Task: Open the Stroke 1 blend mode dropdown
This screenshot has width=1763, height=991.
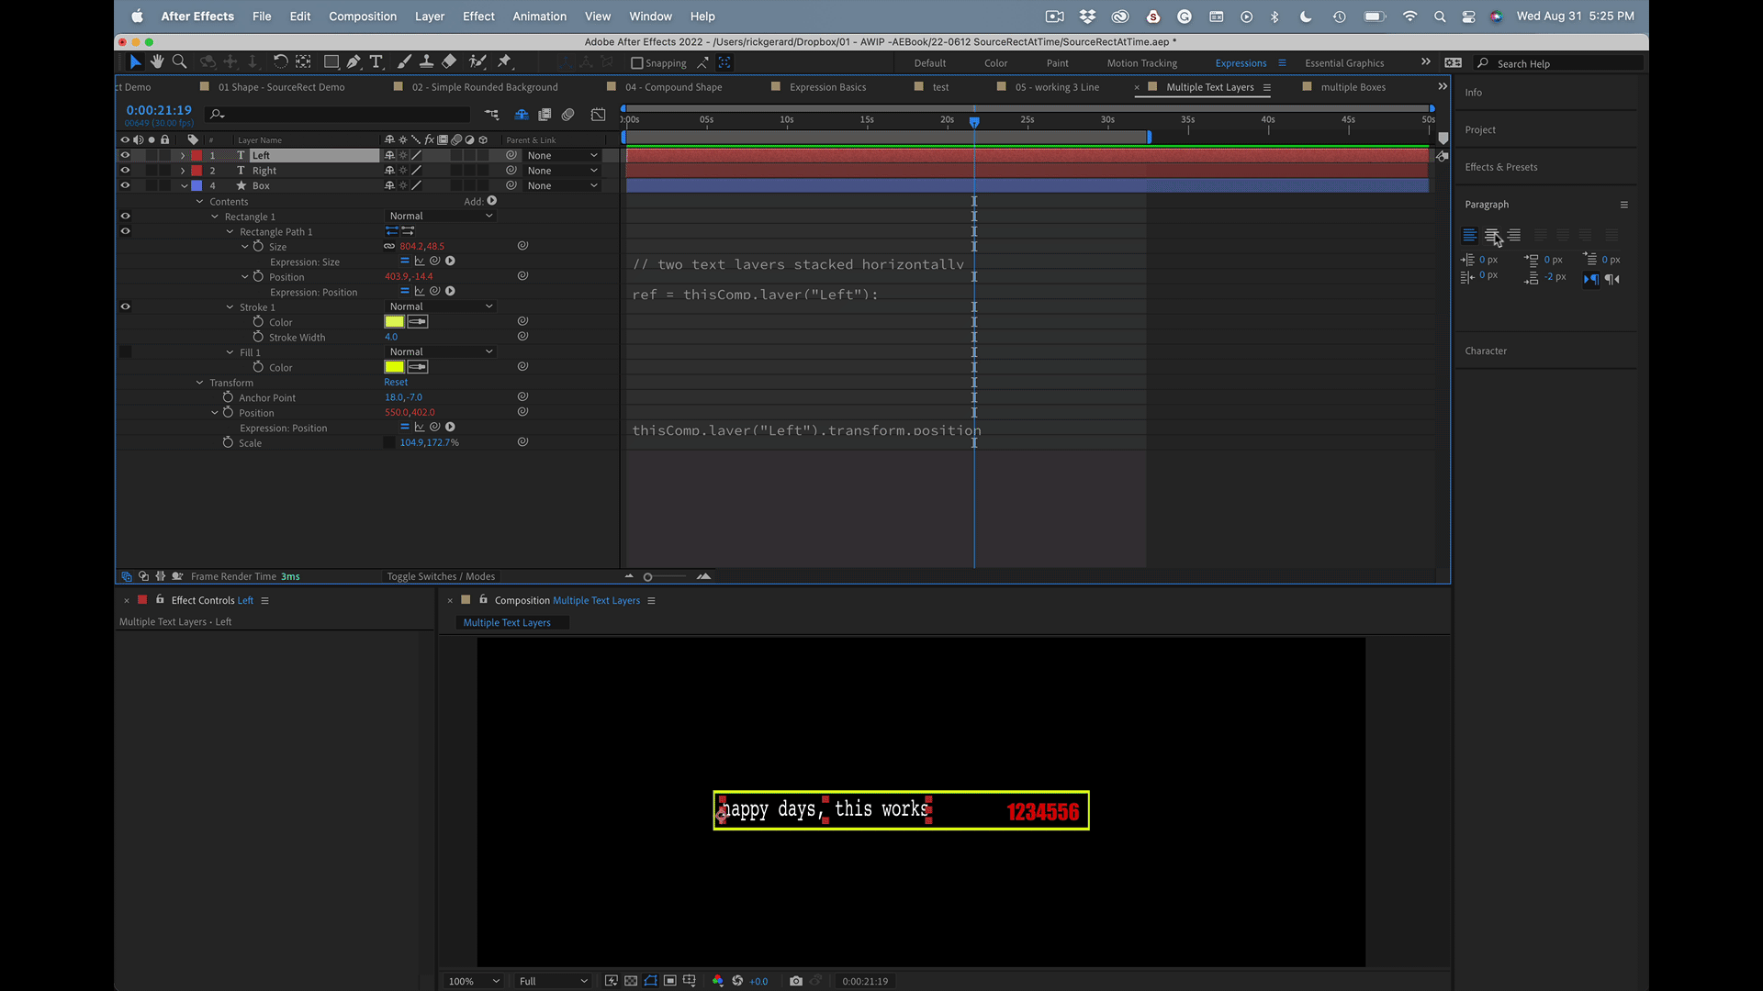Action: pyautogui.click(x=441, y=306)
